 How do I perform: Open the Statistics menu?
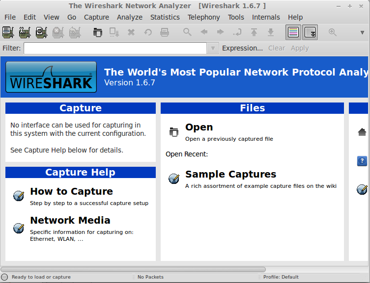165,17
